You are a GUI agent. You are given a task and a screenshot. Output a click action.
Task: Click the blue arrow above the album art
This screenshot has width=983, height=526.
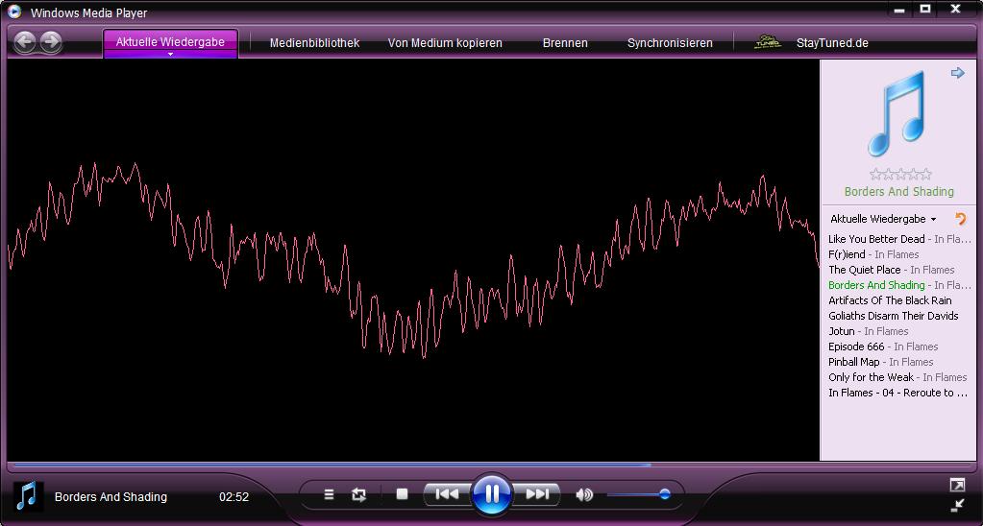pyautogui.click(x=957, y=73)
